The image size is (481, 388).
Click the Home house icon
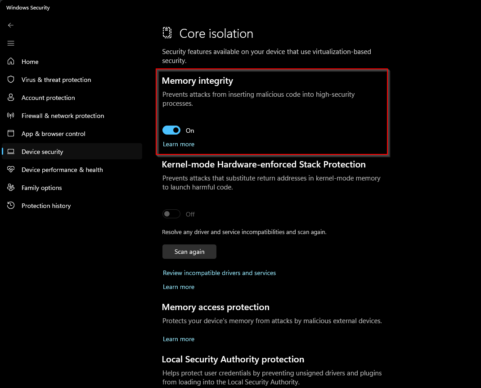pos(11,62)
